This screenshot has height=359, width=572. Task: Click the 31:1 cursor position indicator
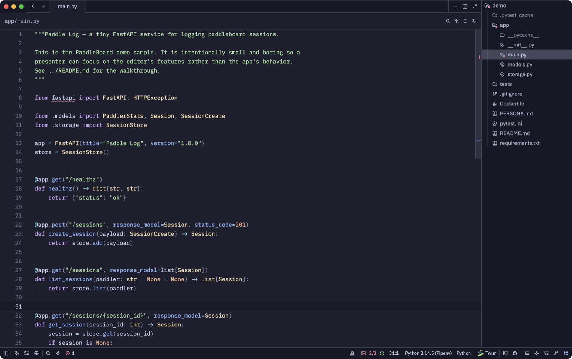pyautogui.click(x=394, y=353)
